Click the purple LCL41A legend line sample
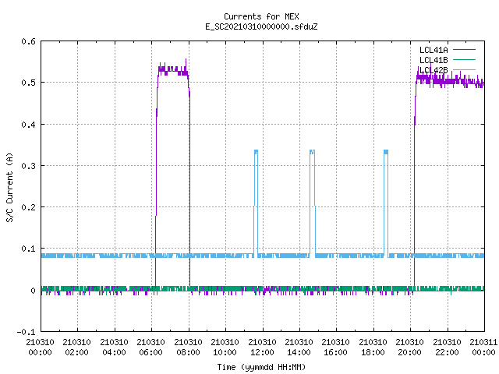This screenshot has width=499, height=374. coord(464,50)
